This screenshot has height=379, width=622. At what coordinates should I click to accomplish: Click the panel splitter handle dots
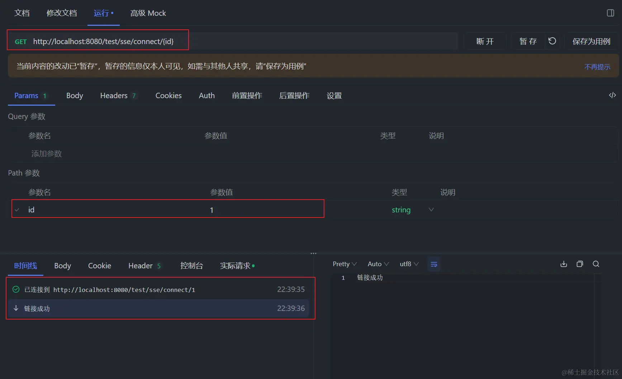(313, 253)
